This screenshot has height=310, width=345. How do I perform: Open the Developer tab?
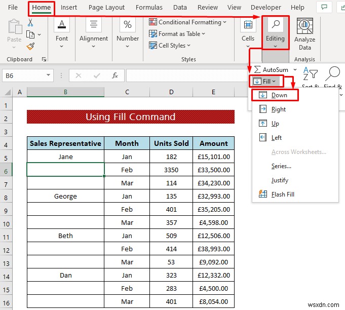click(266, 8)
